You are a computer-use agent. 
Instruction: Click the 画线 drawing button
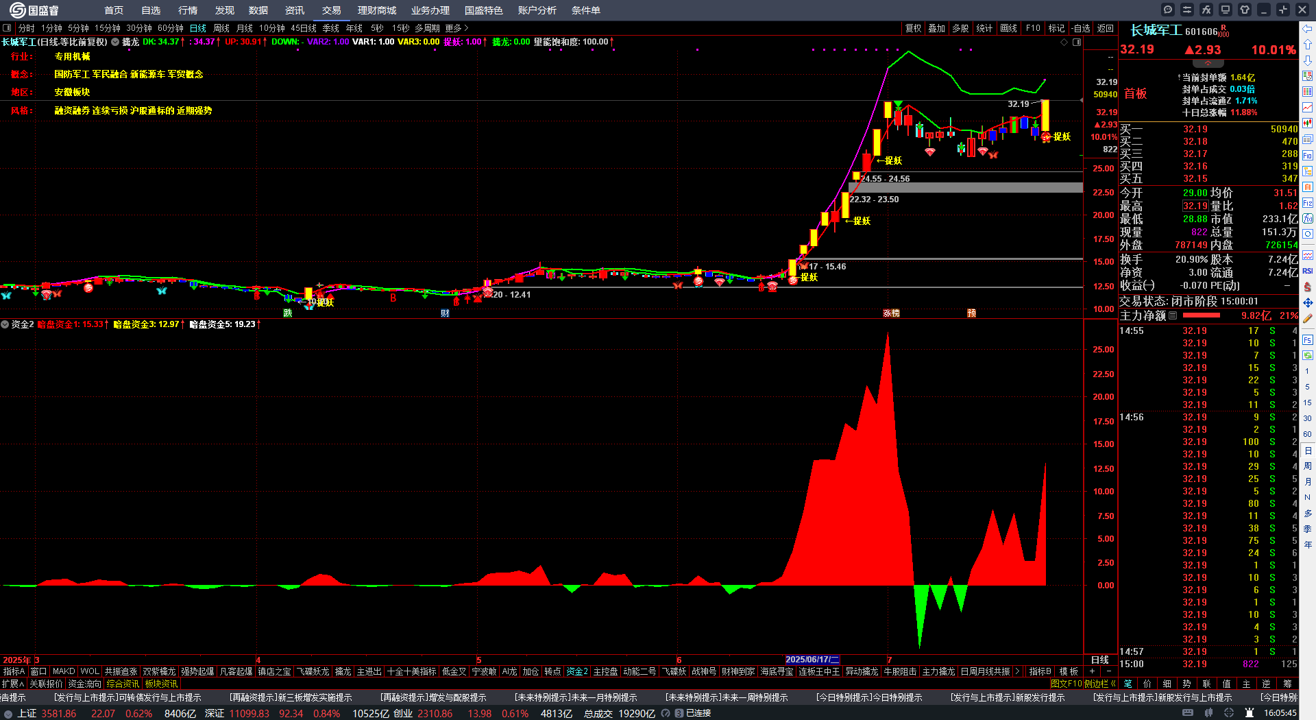(x=1009, y=28)
